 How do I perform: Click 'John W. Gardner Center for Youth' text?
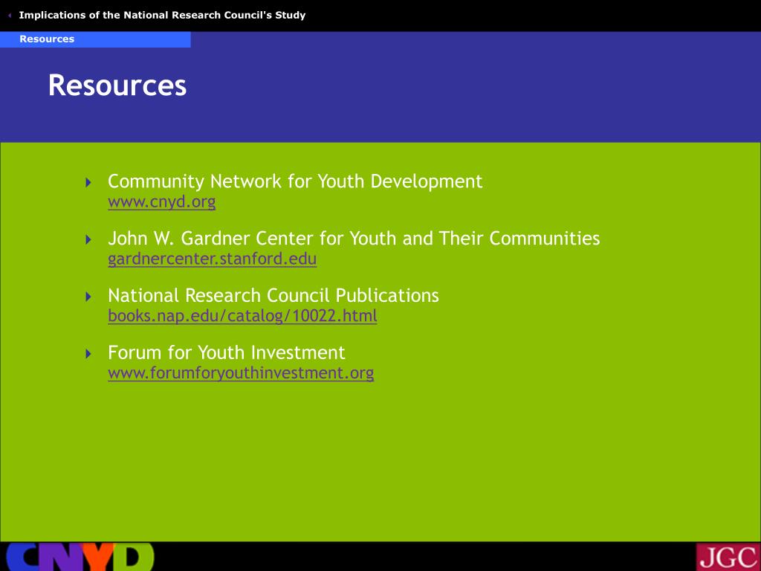252,239
